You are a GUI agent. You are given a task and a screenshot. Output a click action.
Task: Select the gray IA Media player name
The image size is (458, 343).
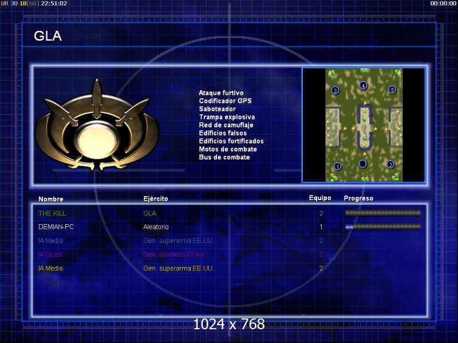point(50,241)
